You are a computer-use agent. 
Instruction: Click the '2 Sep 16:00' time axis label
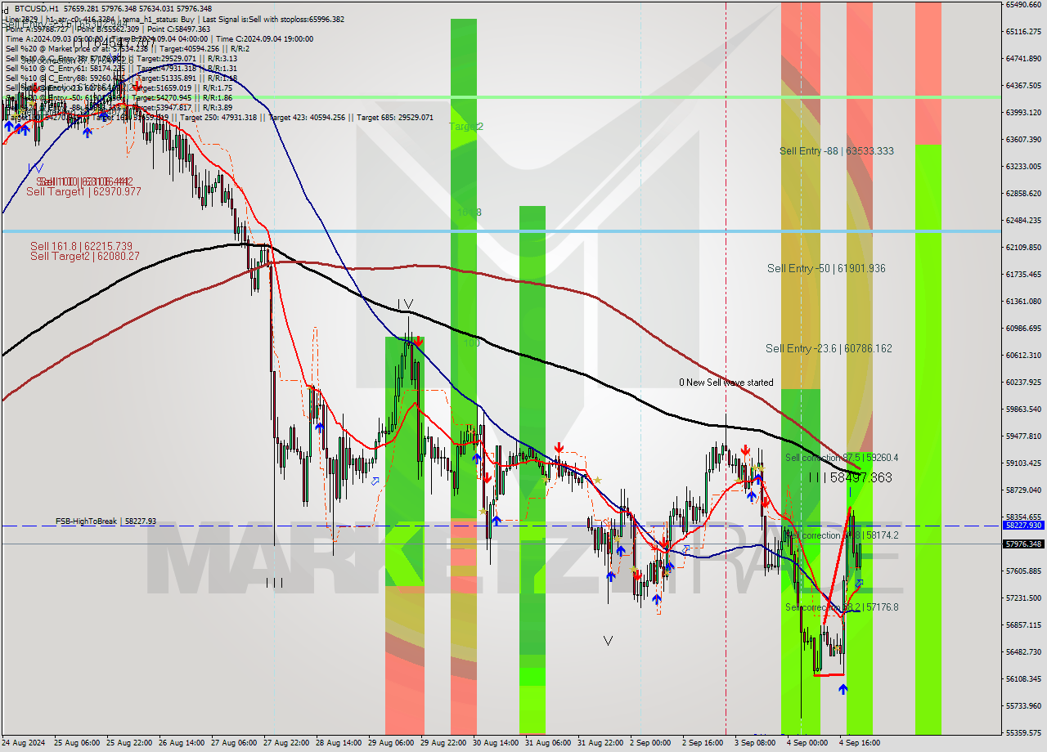pyautogui.click(x=703, y=743)
